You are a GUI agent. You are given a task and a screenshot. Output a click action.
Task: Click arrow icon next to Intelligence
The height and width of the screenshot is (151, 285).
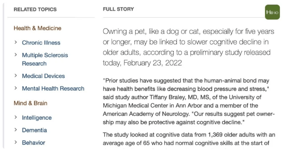[16, 117]
